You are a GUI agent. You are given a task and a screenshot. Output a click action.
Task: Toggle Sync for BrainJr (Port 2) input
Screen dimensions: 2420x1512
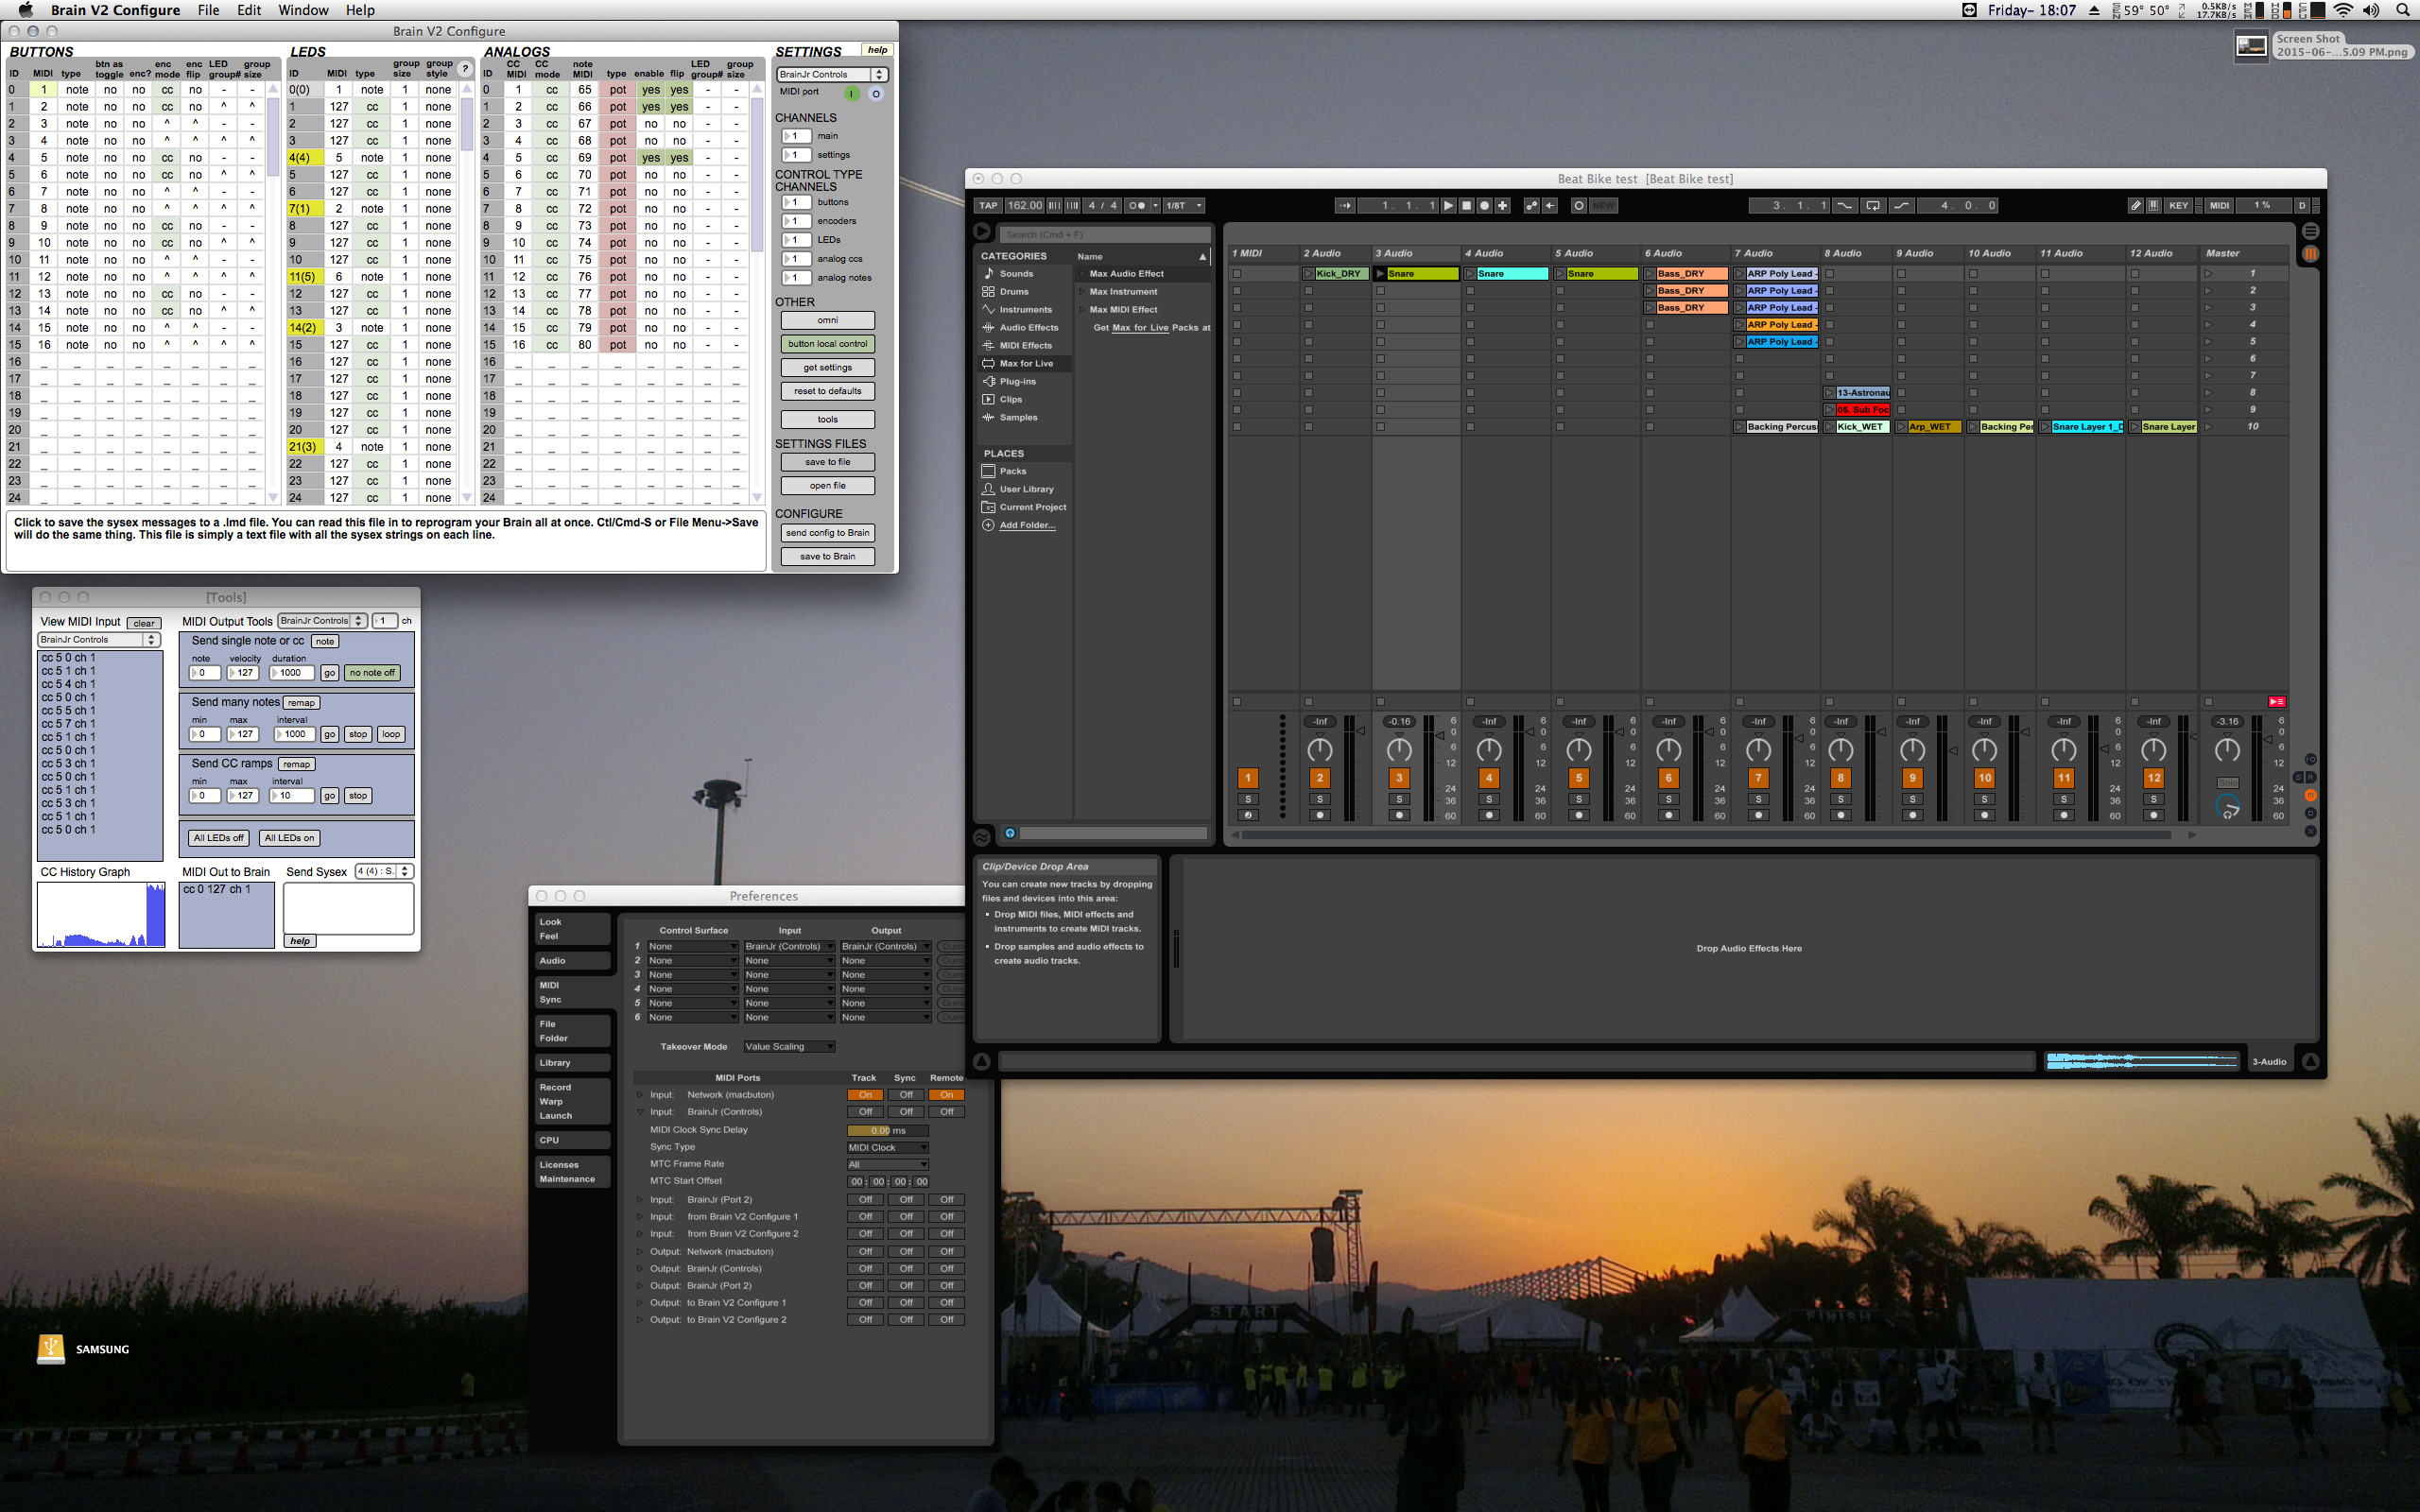coord(905,1199)
